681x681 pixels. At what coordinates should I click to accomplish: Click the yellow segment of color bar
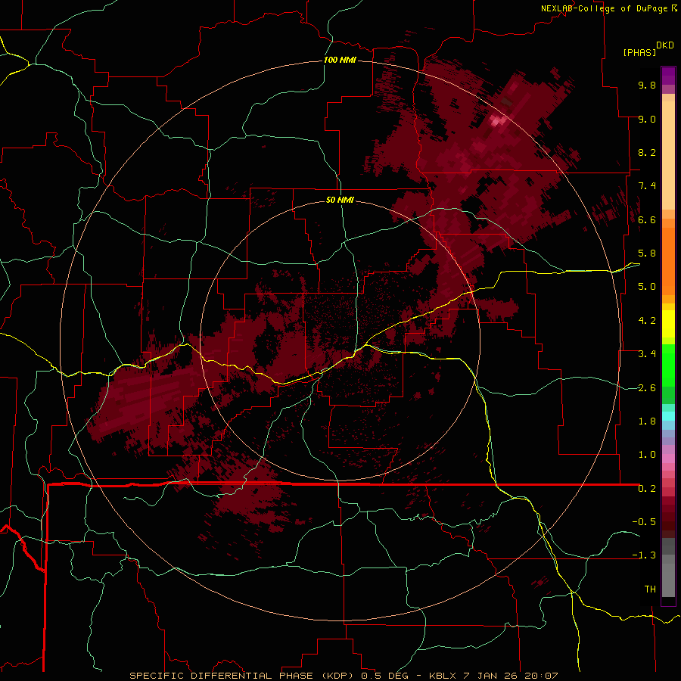668,324
